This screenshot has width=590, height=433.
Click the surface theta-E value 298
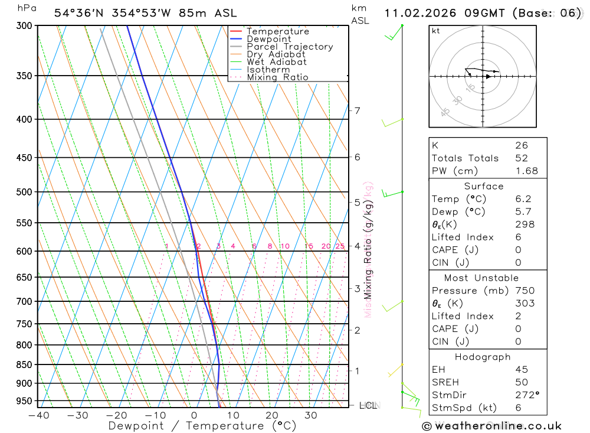pos(525,224)
